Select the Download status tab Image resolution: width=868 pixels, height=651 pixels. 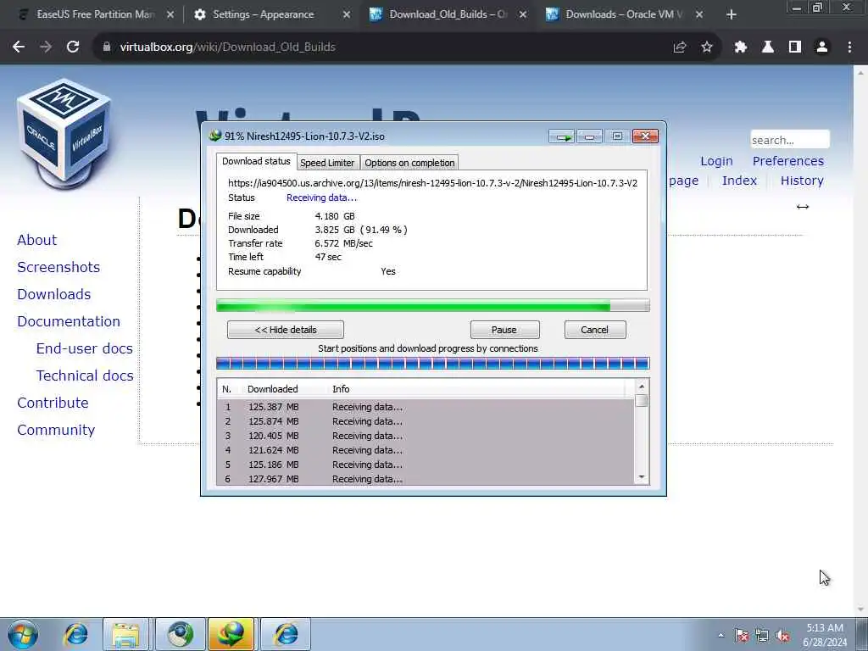click(256, 161)
